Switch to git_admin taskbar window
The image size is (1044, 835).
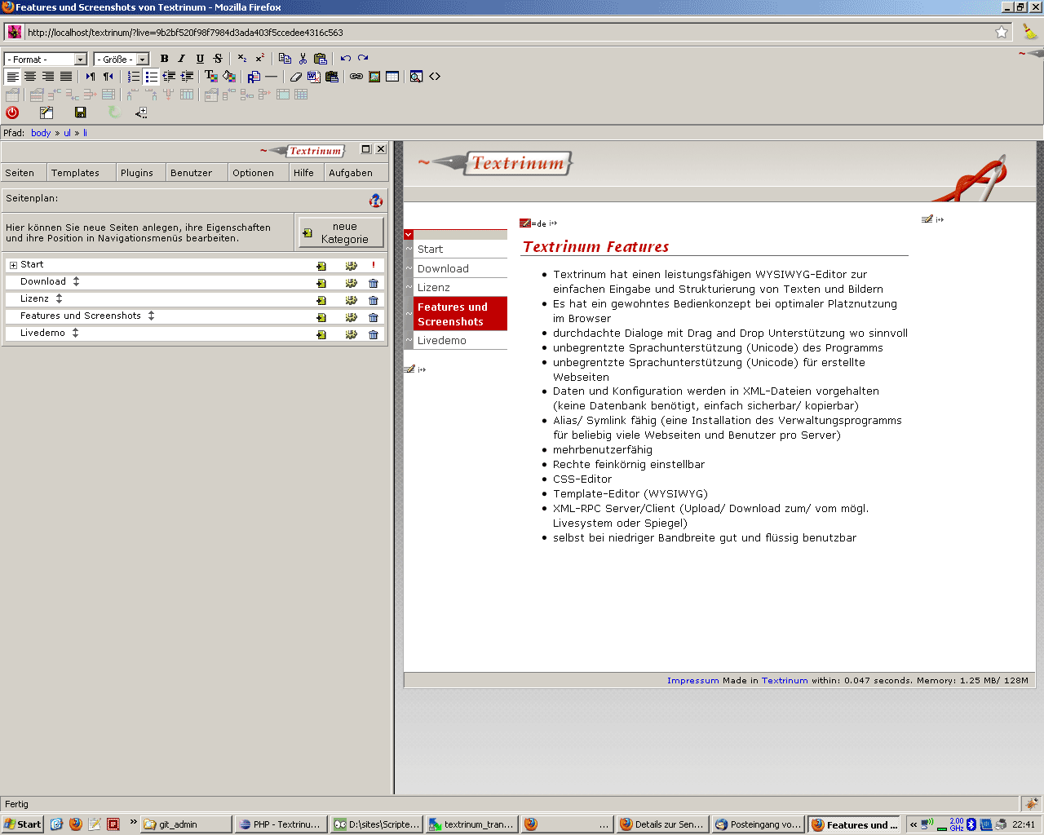(187, 824)
